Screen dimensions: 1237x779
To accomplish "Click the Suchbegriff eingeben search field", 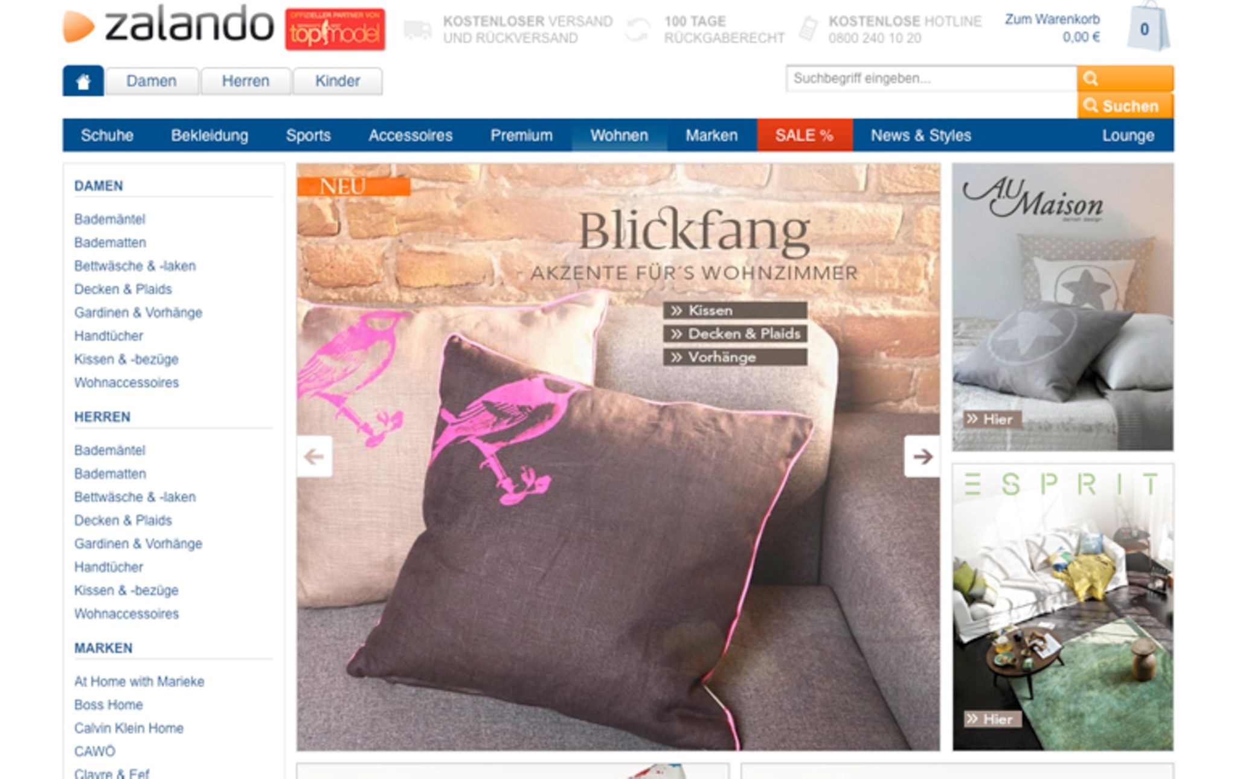I will [x=931, y=79].
